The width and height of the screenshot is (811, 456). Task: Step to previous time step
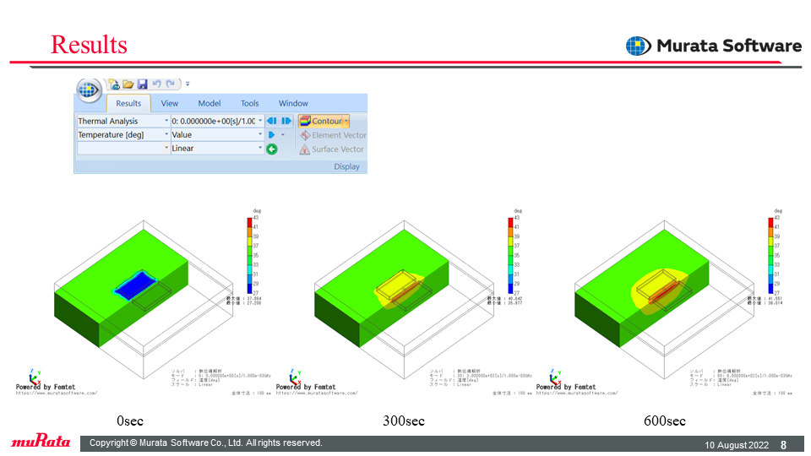[271, 121]
